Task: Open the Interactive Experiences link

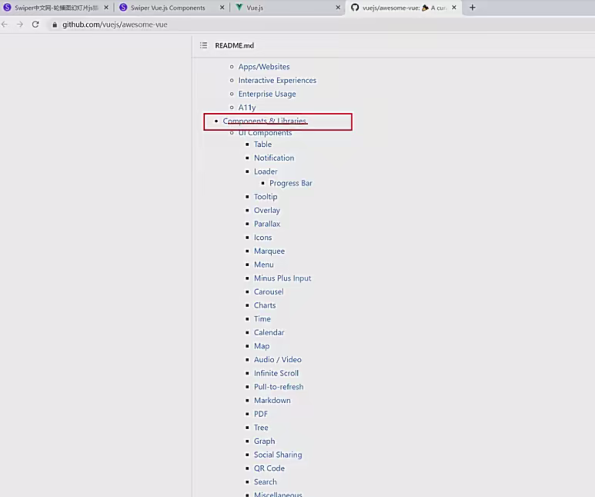Action: pos(277,80)
